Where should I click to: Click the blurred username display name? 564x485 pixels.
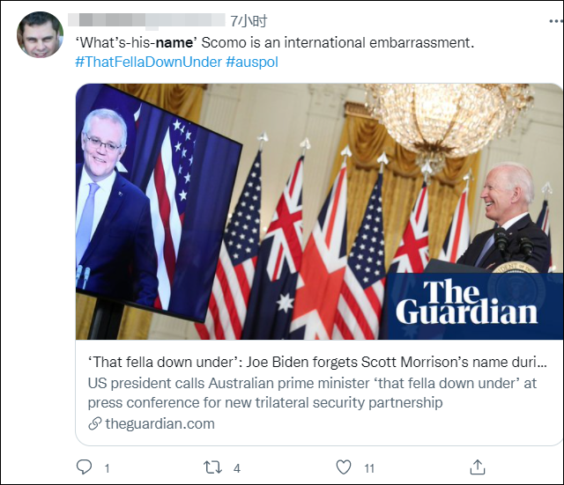pyautogui.click(x=146, y=20)
